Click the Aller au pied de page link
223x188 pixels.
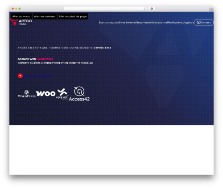pyautogui.click(x=73, y=16)
